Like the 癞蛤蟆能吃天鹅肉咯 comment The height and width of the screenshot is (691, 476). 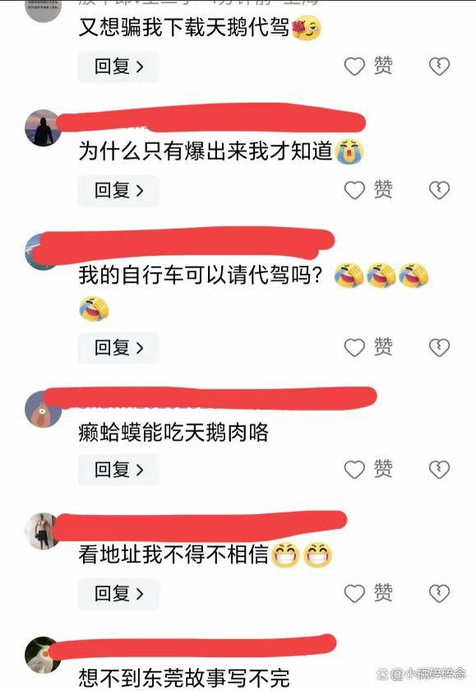point(354,470)
